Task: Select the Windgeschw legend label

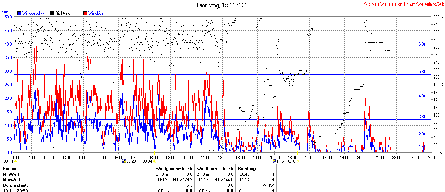Action: 33,13
